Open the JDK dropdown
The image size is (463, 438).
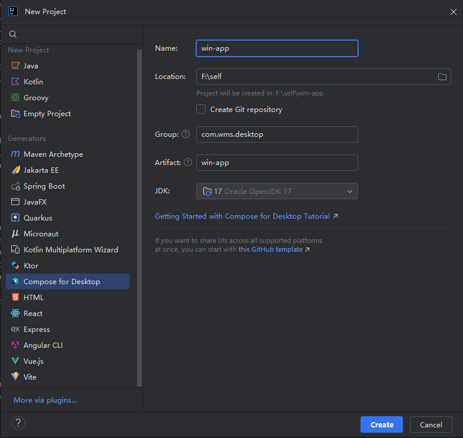pyautogui.click(x=277, y=191)
